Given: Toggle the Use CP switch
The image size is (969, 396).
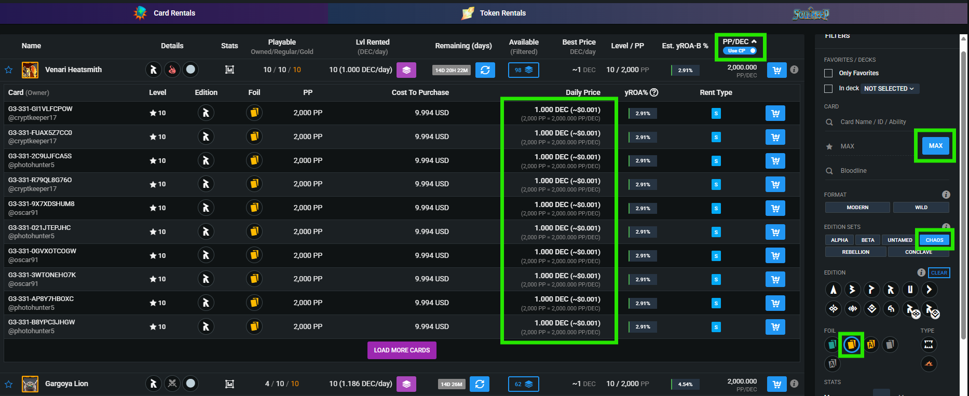Looking at the screenshot, I should (x=740, y=51).
